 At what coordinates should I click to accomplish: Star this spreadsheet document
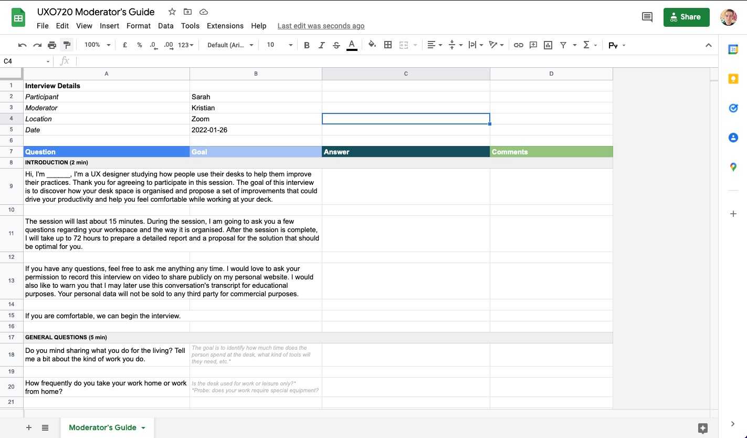coord(172,12)
